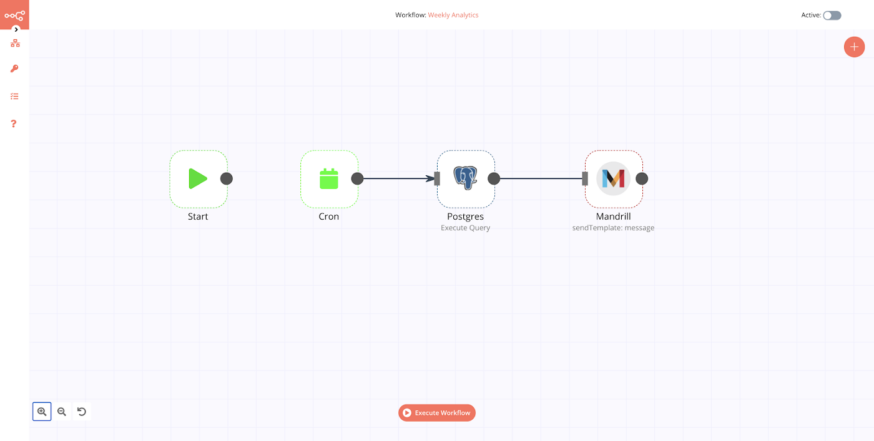Click the Start node output connector dot
This screenshot has width=874, height=441.
point(227,179)
